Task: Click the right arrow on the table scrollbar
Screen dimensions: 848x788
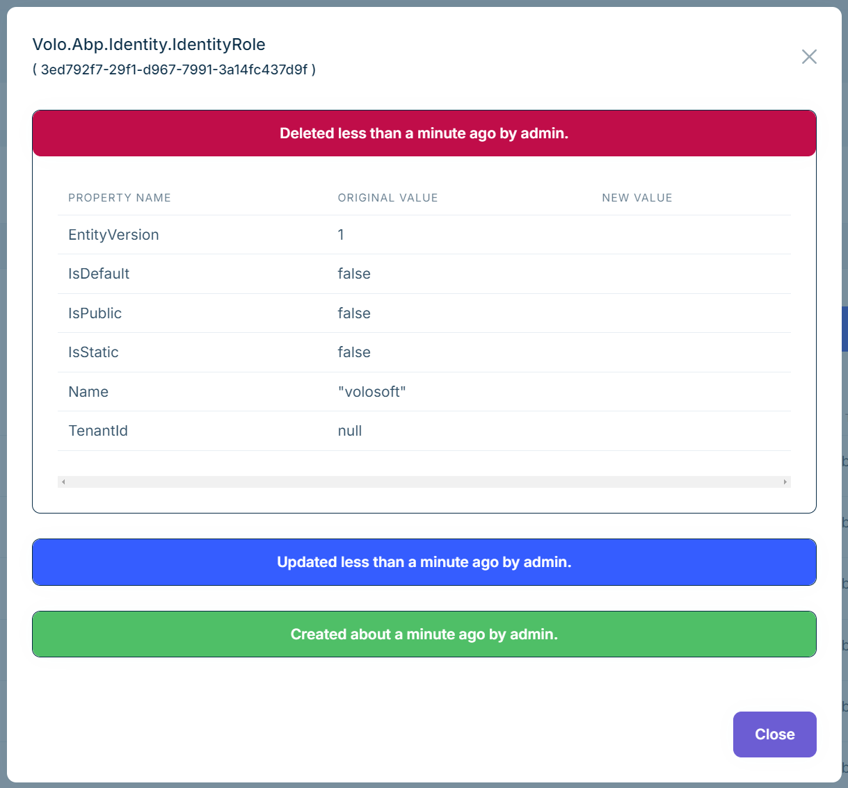Action: [x=784, y=481]
